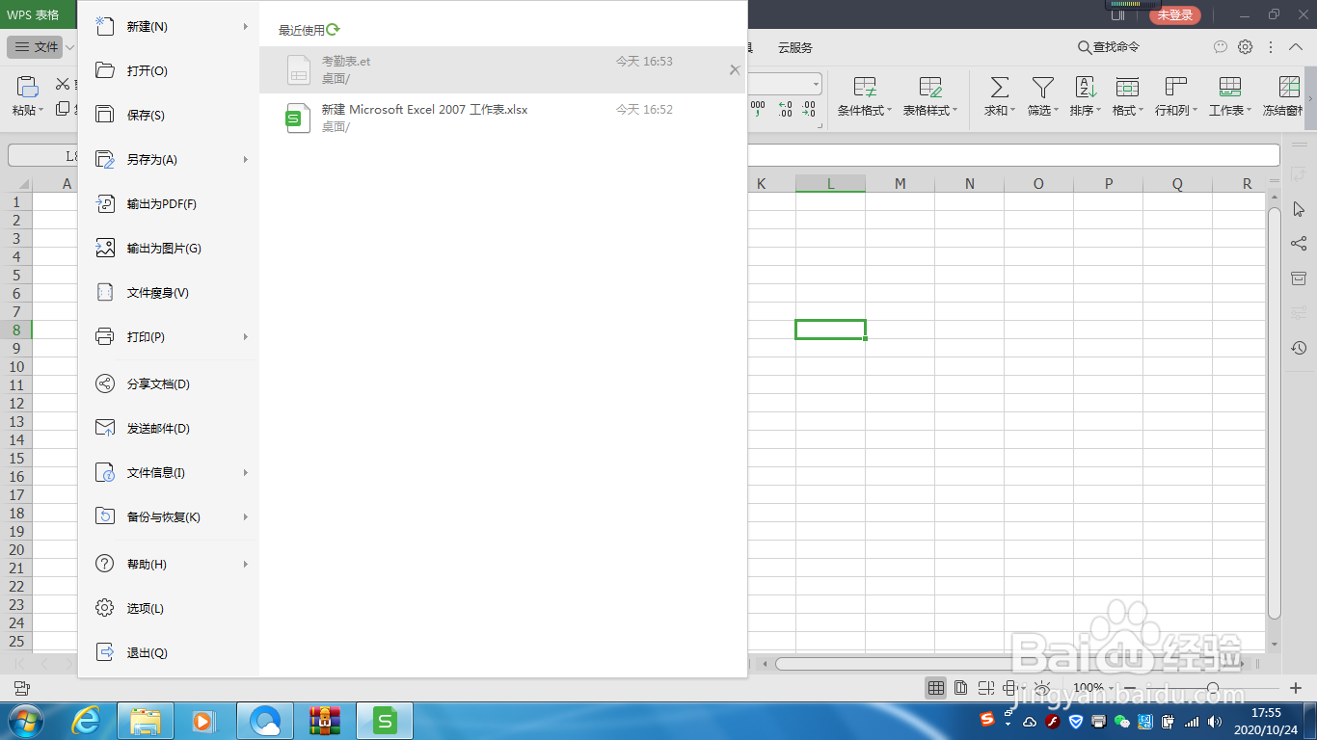Open the WPS Spreadsheets taskbar icon
This screenshot has width=1317, height=740.
pos(385,721)
